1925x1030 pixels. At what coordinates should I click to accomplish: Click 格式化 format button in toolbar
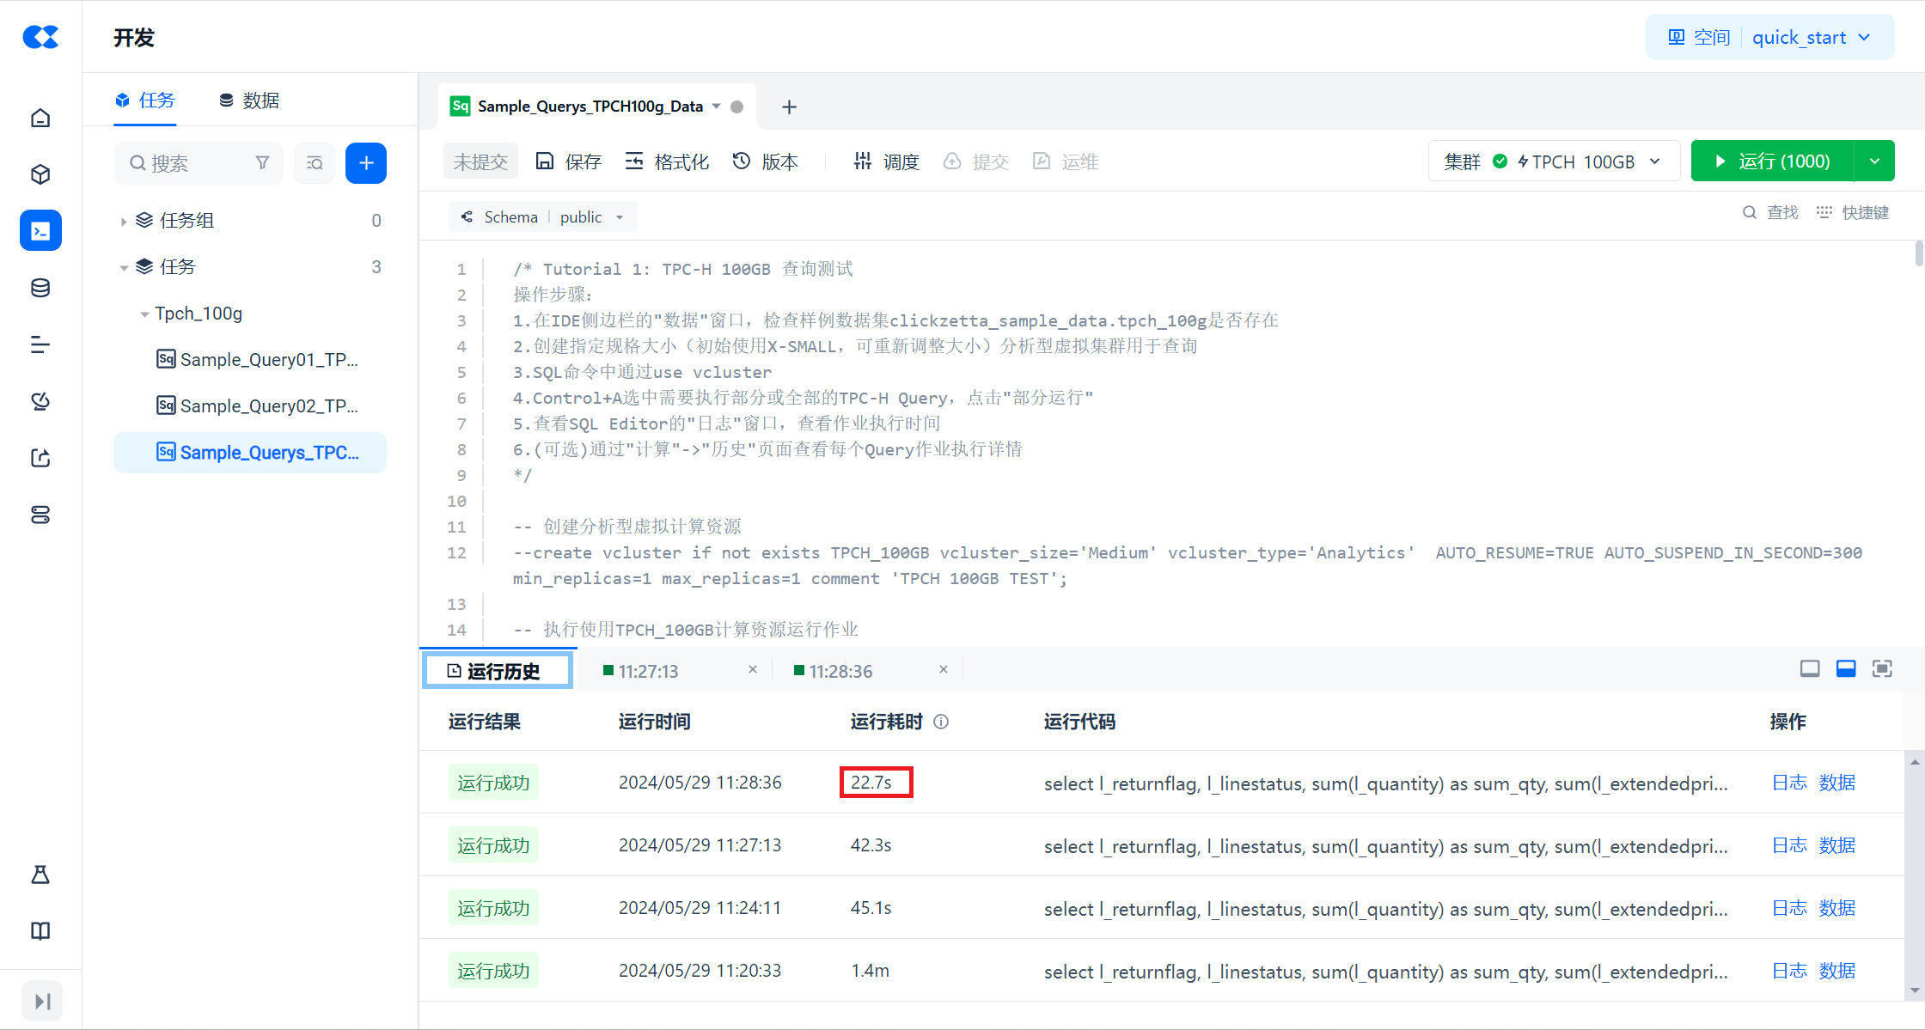pos(667,162)
